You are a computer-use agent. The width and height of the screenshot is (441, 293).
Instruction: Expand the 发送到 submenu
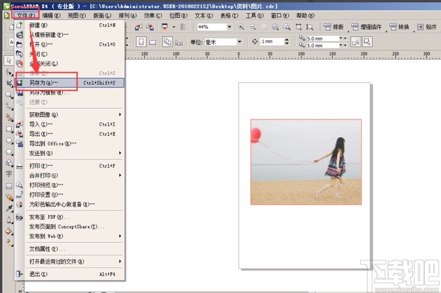[x=120, y=153]
